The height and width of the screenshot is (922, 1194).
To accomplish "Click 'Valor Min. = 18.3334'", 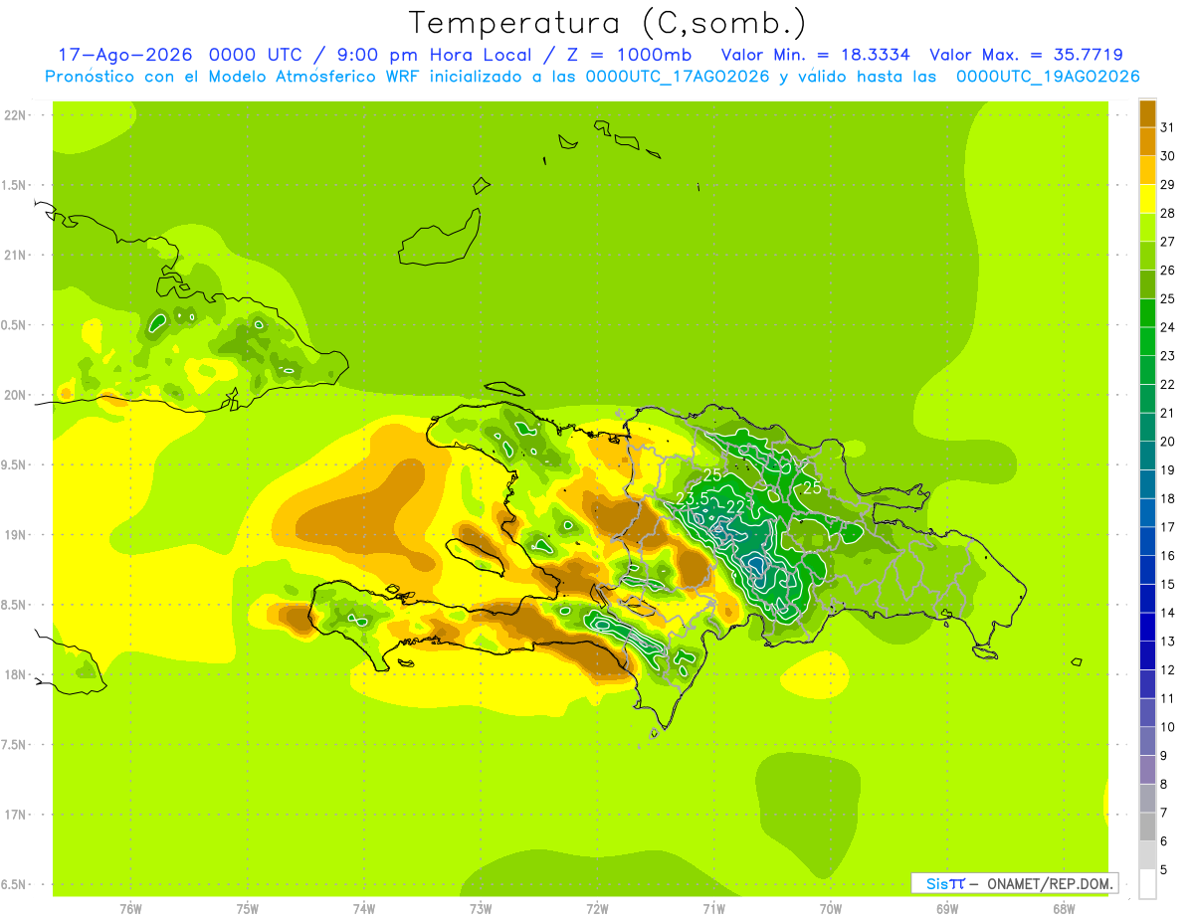I will (814, 55).
